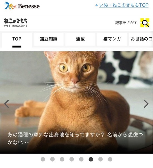The height and width of the screenshot is (168, 153).
Task: Click the yellow magnifying glass search icon
Action: (x=145, y=23)
